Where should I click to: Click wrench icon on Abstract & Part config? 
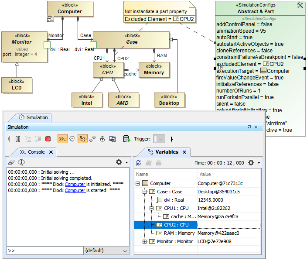tap(300, 5)
